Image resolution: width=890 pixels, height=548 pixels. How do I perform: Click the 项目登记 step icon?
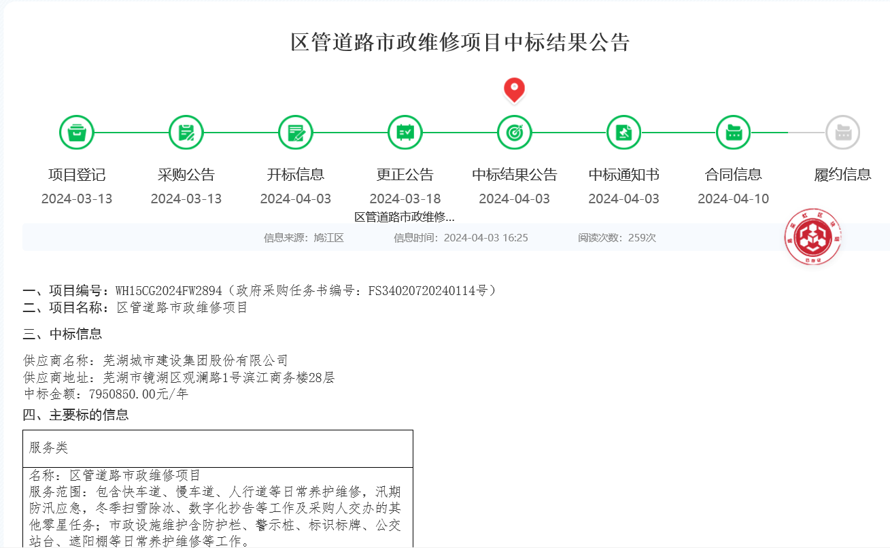pos(77,133)
